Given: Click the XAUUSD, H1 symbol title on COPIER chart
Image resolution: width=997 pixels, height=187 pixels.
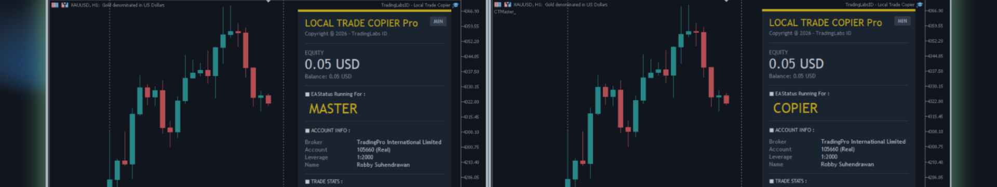Looking at the screenshot, I should tap(528, 5).
